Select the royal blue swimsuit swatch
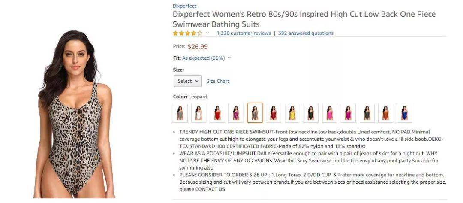 [404, 113]
